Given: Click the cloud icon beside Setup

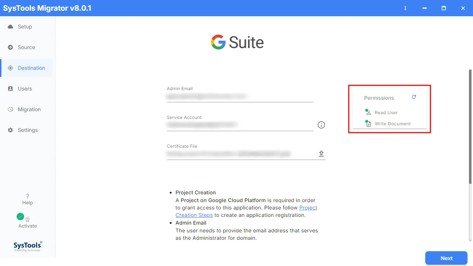Looking at the screenshot, I should pos(10,27).
